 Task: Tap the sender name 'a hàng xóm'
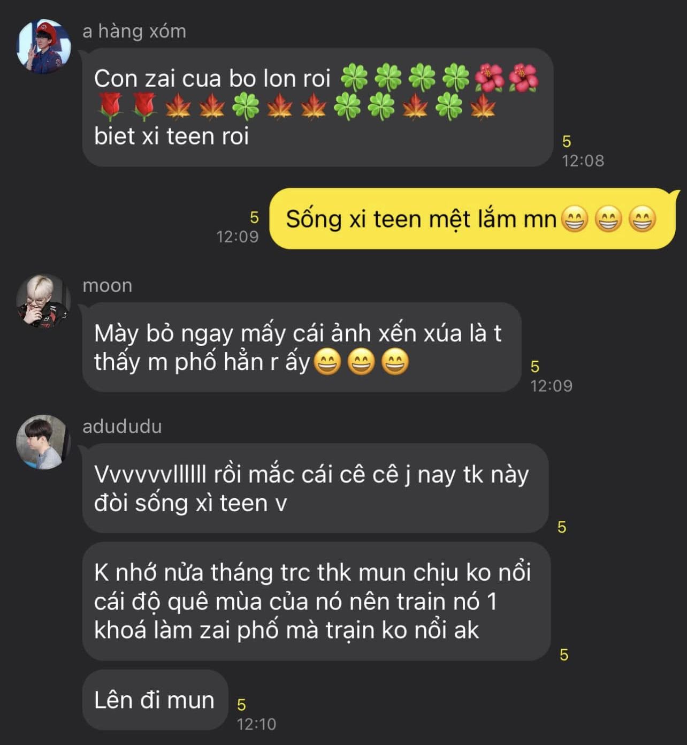pos(134,31)
